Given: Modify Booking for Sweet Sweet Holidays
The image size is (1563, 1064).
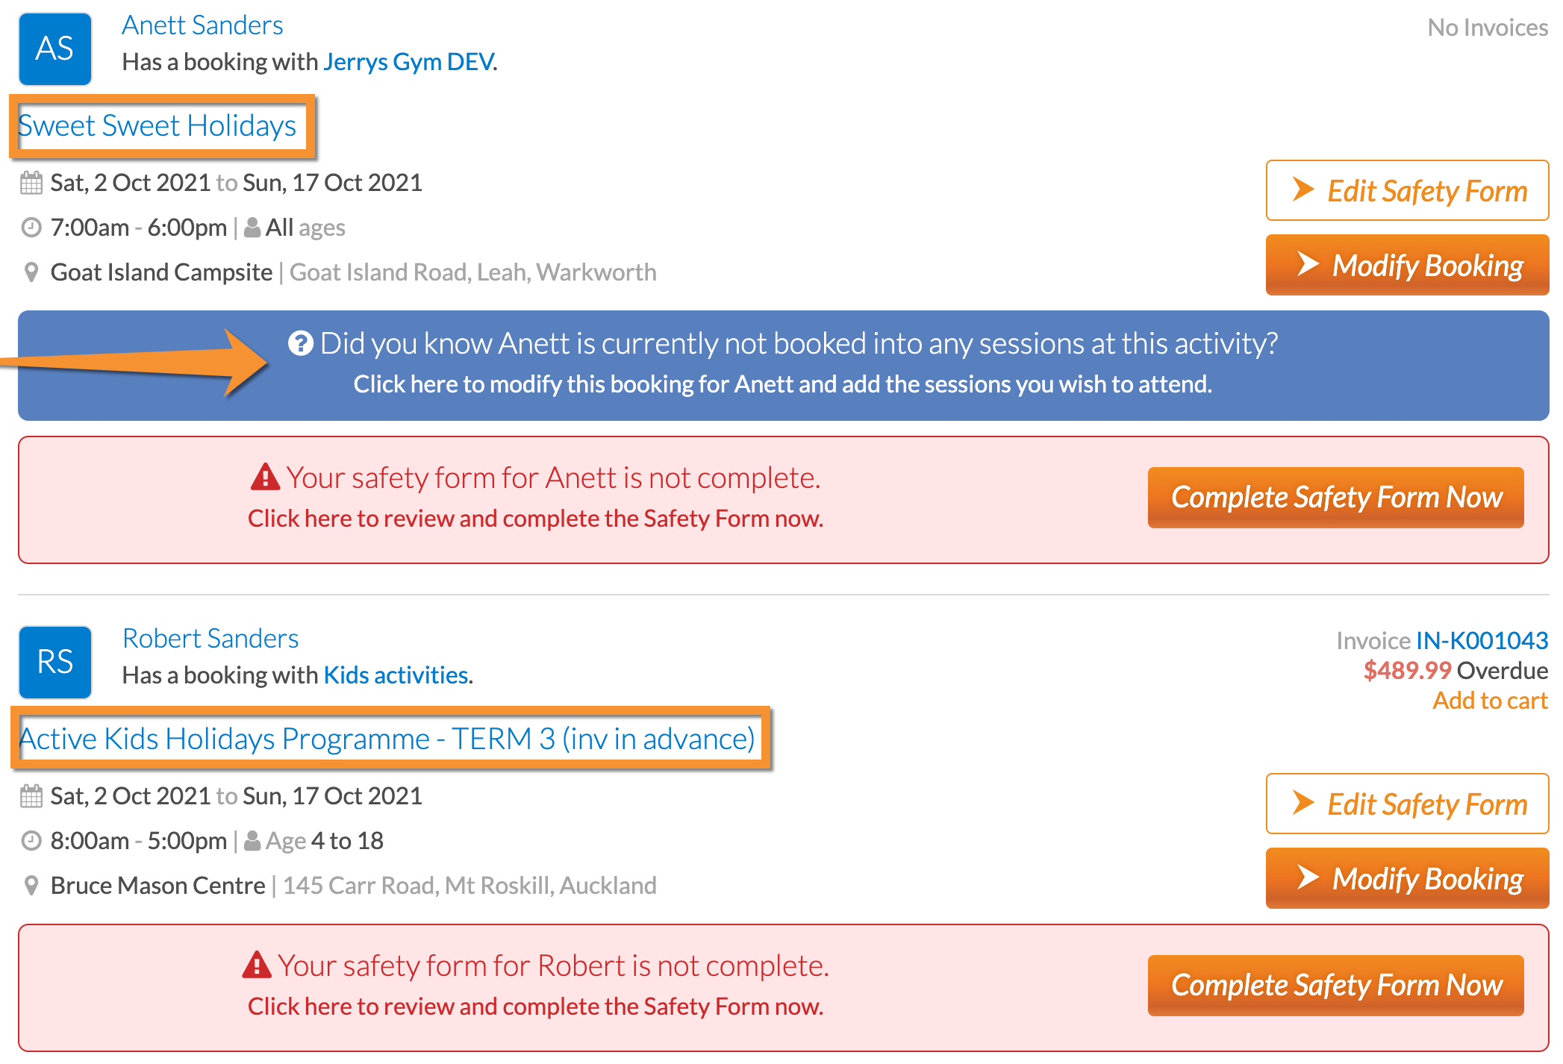Looking at the screenshot, I should (1407, 265).
